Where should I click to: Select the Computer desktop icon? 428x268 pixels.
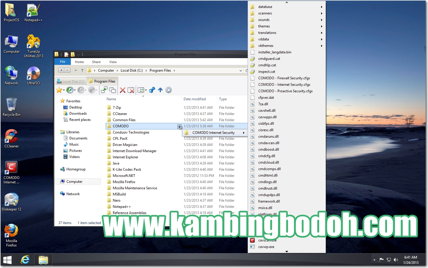(11, 44)
